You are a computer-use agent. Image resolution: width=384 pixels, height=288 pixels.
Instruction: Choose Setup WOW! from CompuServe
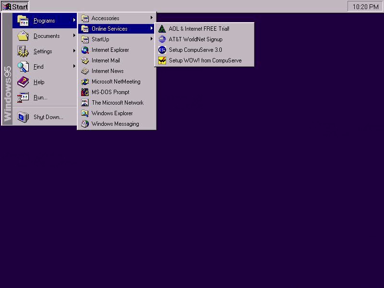coord(204,60)
